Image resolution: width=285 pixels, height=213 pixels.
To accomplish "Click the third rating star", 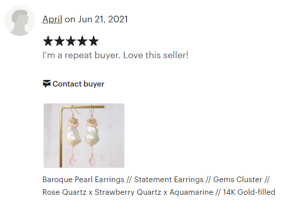I will coord(71,41).
